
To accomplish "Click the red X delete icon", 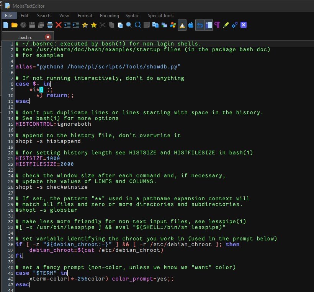I will point(59,25).
